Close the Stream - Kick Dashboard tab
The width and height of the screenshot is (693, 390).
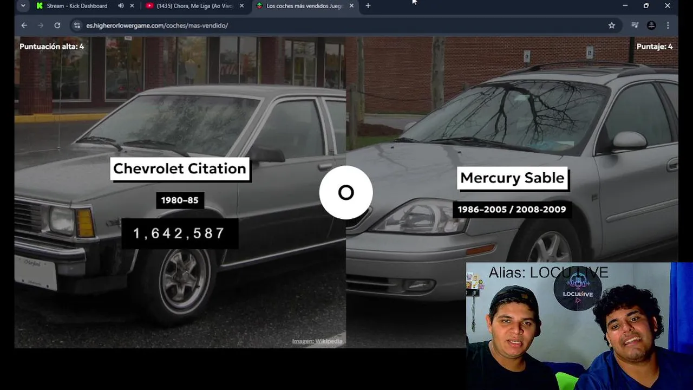click(132, 6)
